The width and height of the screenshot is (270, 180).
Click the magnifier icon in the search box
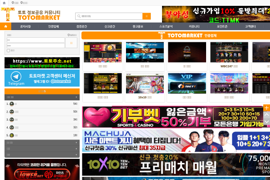point(79,16)
